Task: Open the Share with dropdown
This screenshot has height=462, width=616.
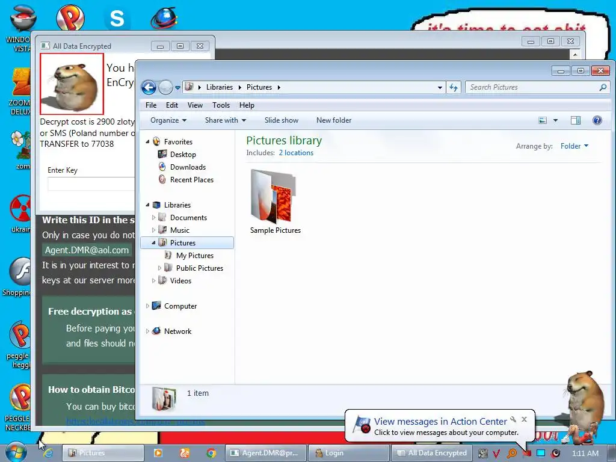Action: (226, 120)
